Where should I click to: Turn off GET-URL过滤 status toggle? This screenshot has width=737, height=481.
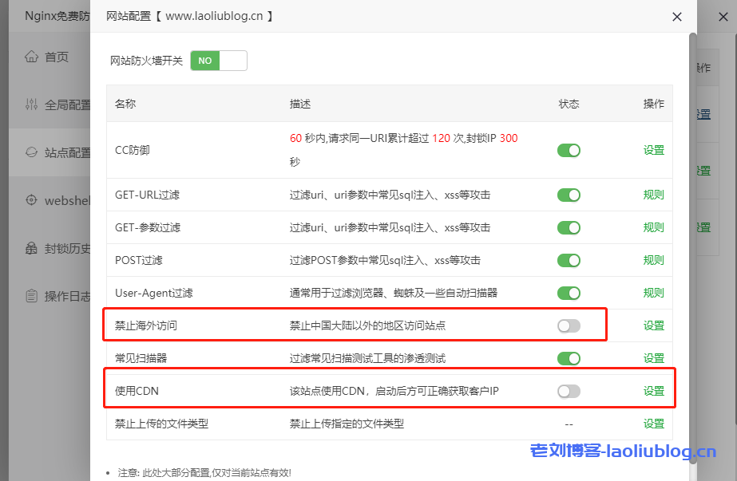569,195
